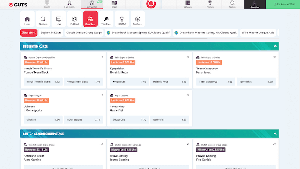Viewport: 300px width, 169px height.
Task: Click horizontal scrollbar under league tabs
Action: pyautogui.click(x=114, y=39)
